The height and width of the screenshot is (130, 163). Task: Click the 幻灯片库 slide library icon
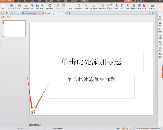tap(11, 6)
